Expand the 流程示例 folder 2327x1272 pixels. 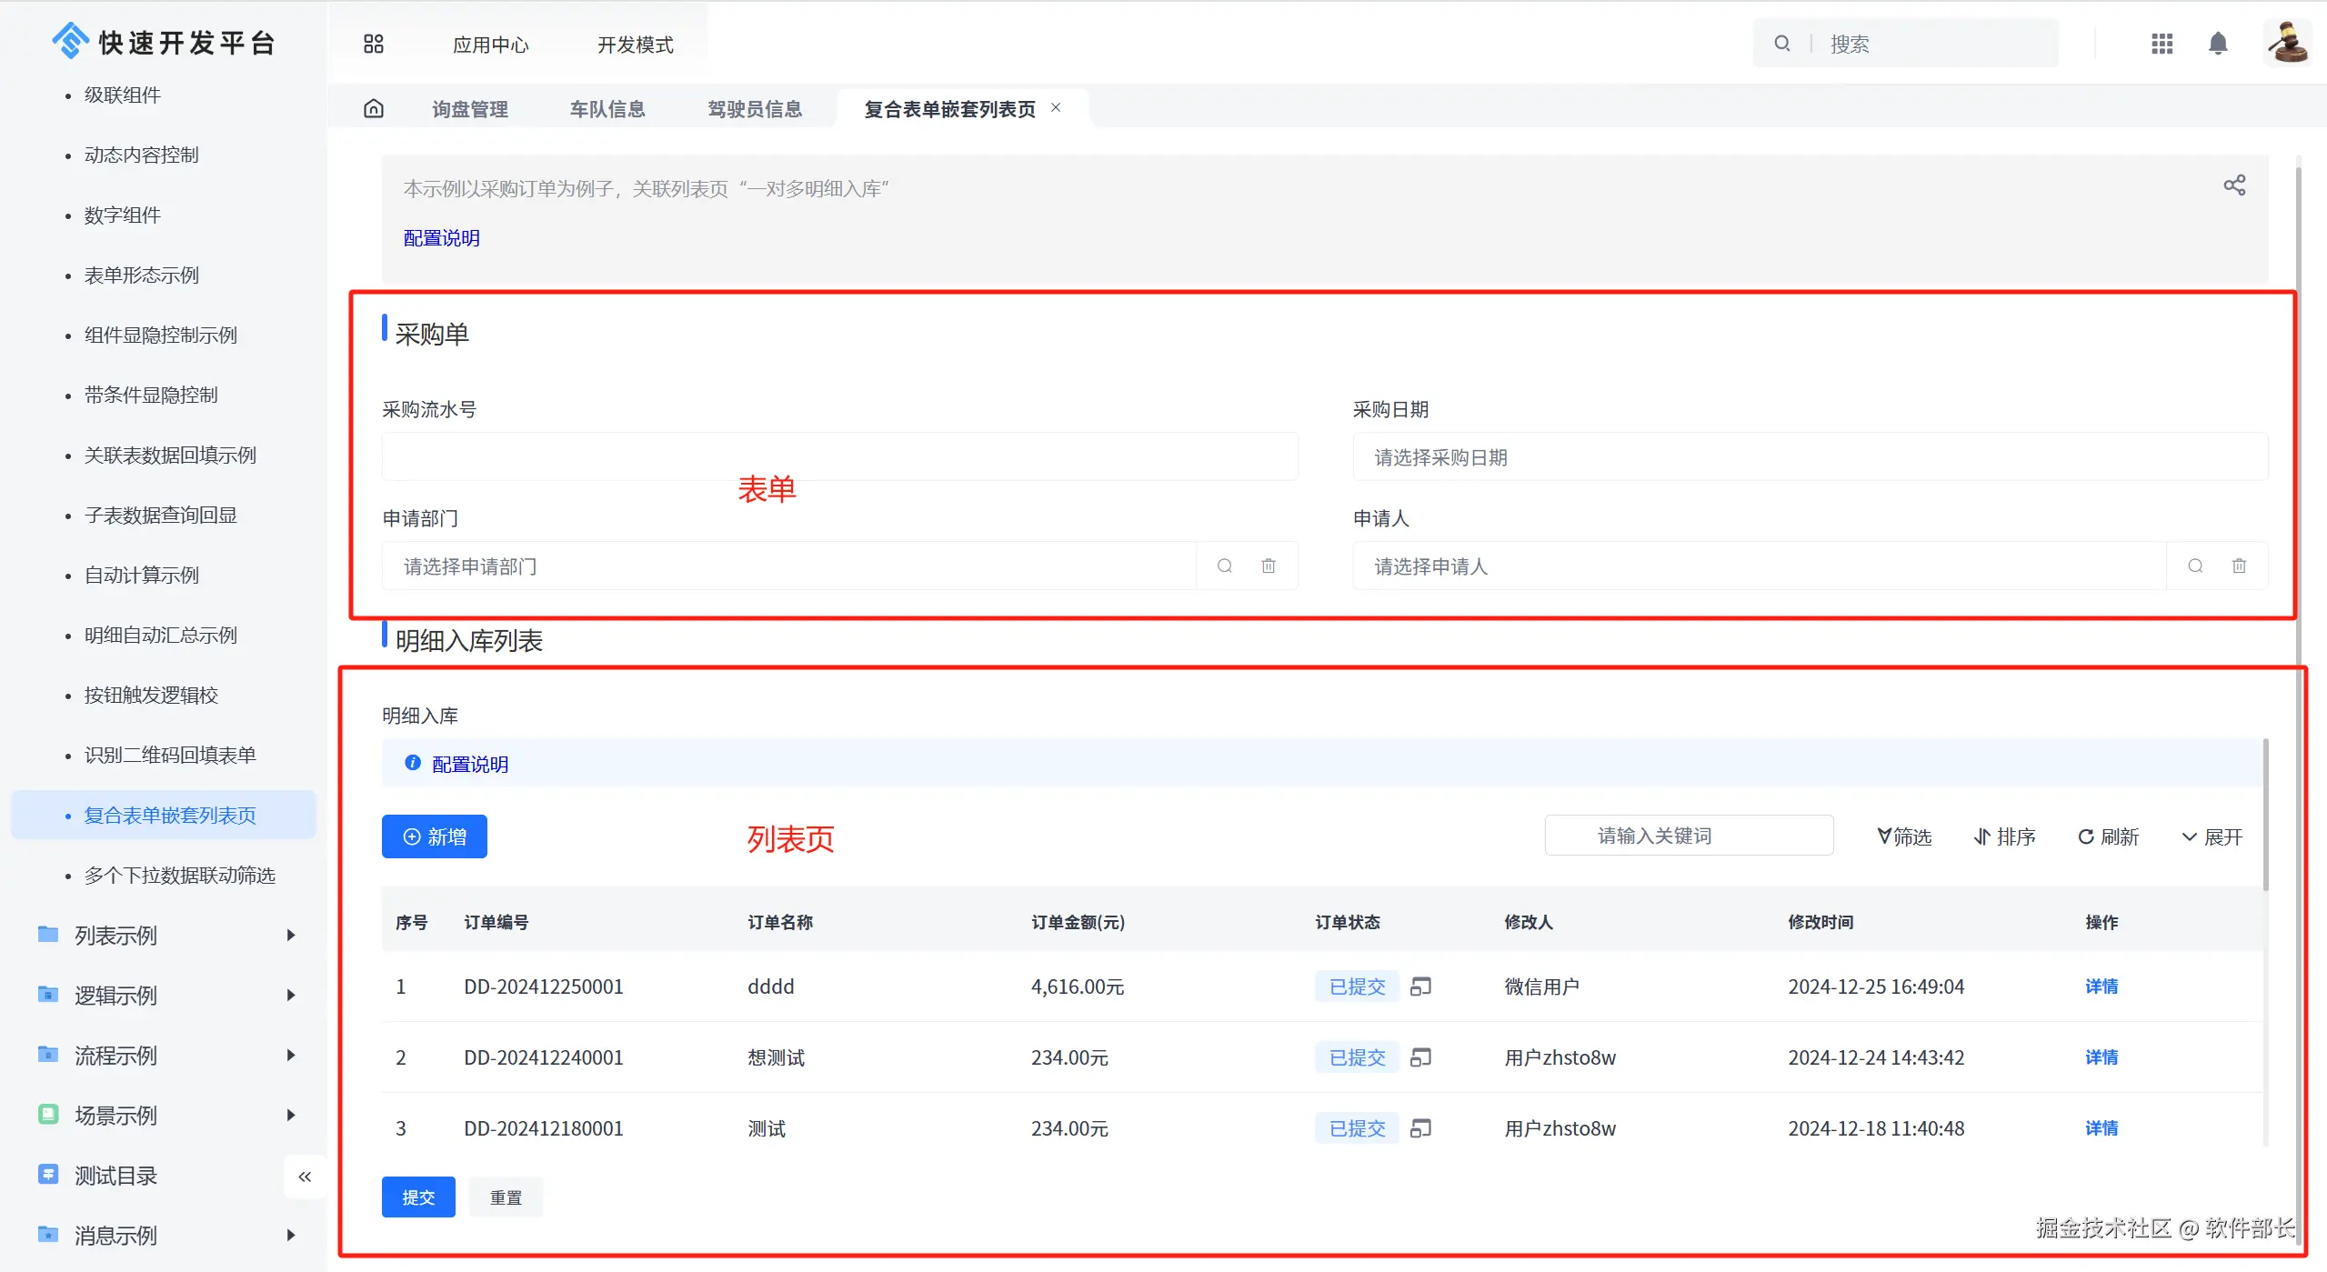click(x=290, y=1055)
